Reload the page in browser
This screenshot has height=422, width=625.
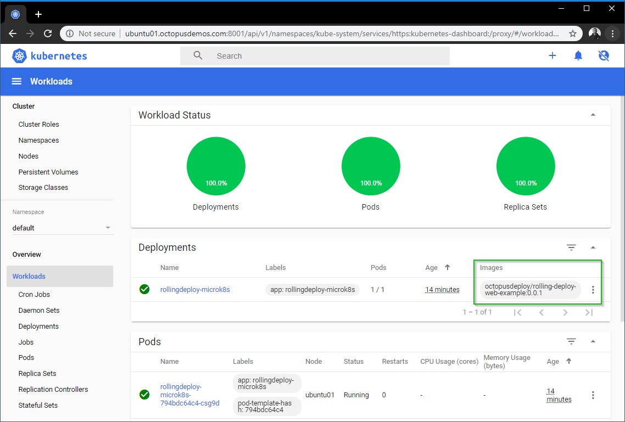(48, 33)
